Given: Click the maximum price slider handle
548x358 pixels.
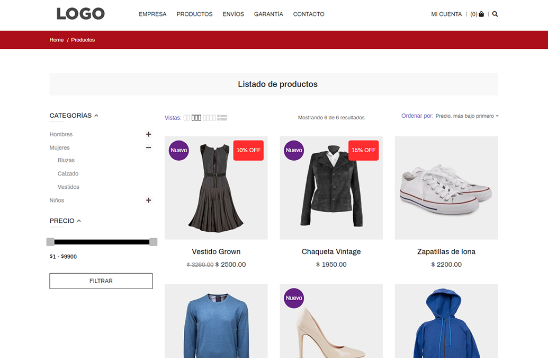Looking at the screenshot, I should click(154, 242).
